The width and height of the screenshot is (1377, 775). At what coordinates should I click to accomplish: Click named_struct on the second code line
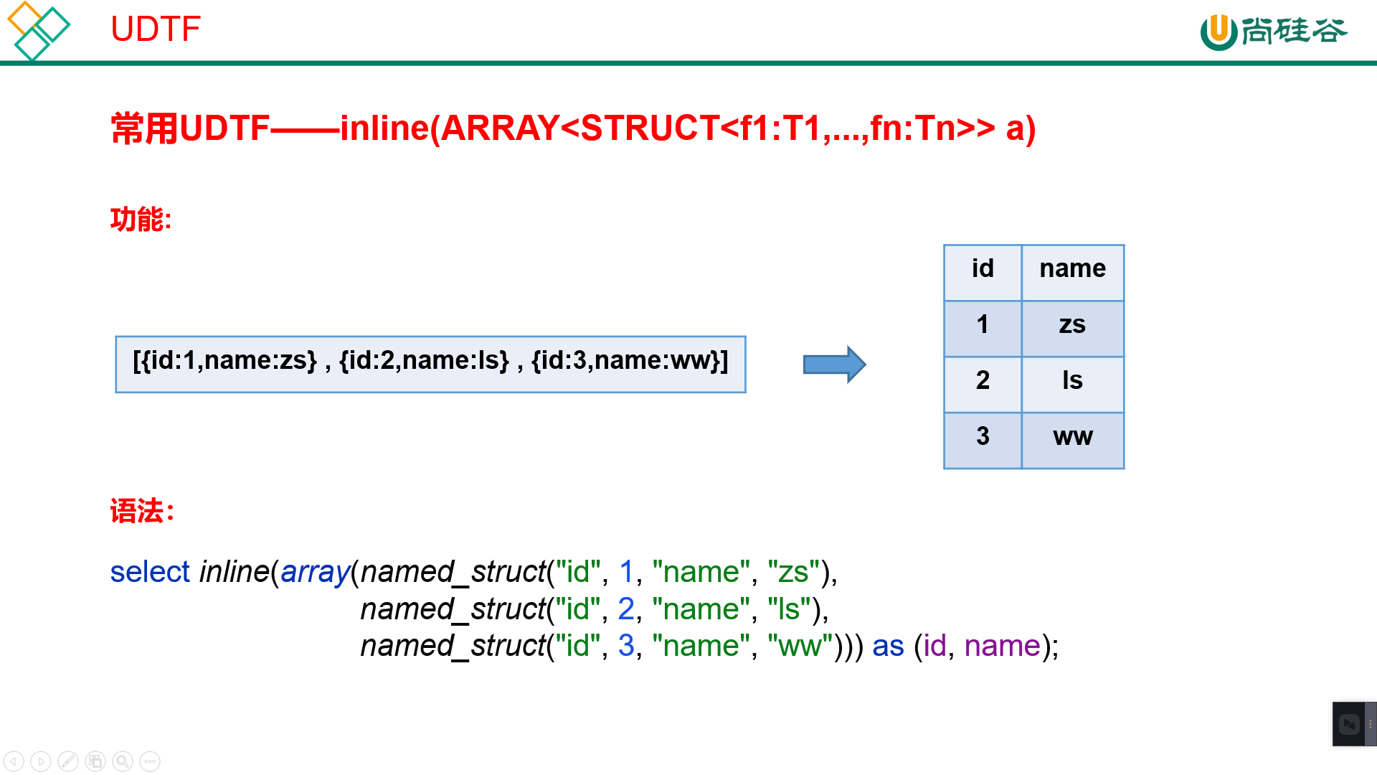coord(453,610)
